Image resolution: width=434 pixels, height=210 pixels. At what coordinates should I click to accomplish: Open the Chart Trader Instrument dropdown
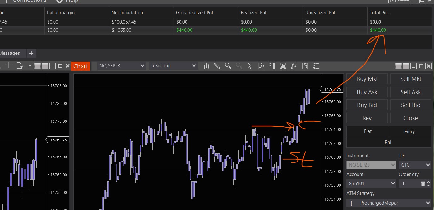tap(371, 165)
